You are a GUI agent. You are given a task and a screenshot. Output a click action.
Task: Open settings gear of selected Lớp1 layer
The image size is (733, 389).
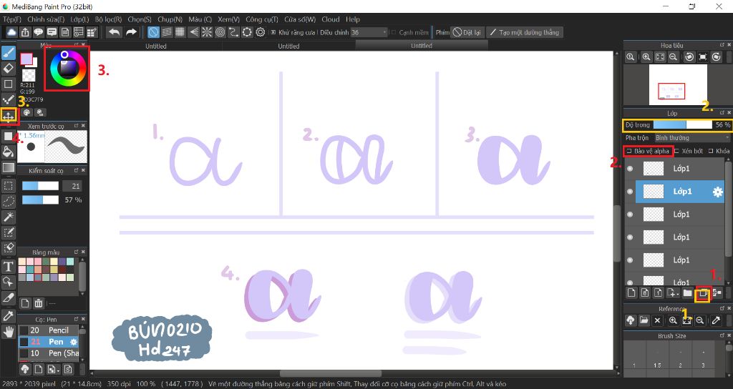717,192
